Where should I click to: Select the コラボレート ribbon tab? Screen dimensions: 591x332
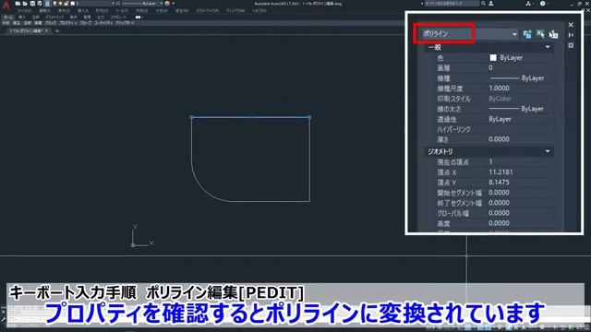click(118, 17)
